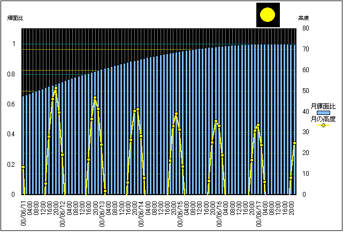Select the highest altitude peak marker on 06/11
Screen dimensions: 343x232
point(56,88)
